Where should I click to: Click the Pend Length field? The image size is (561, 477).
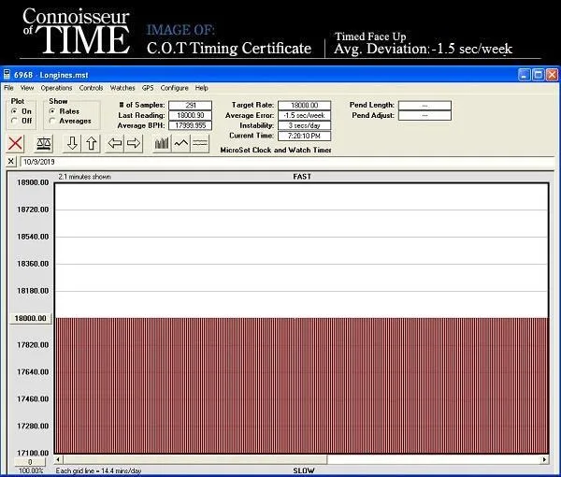pyautogui.click(x=424, y=105)
